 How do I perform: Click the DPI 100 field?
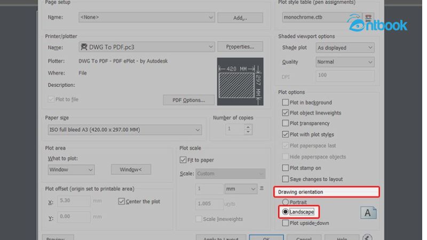coord(345,75)
